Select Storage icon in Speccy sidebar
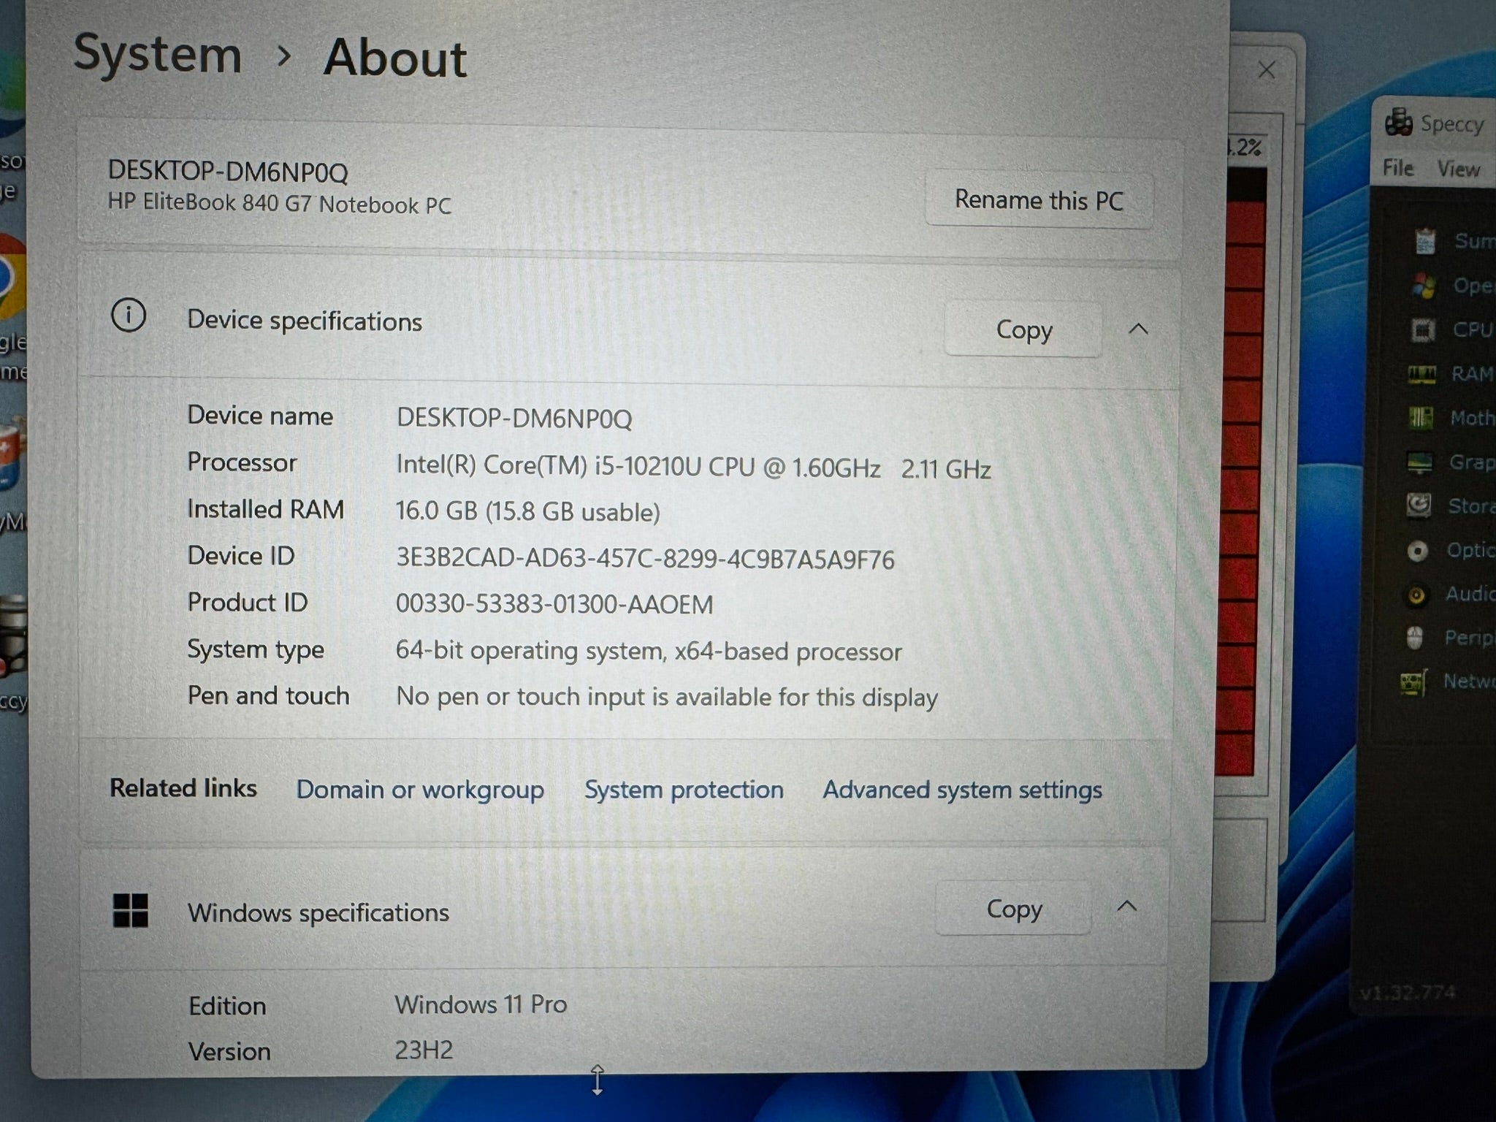The height and width of the screenshot is (1122, 1496). [x=1419, y=505]
